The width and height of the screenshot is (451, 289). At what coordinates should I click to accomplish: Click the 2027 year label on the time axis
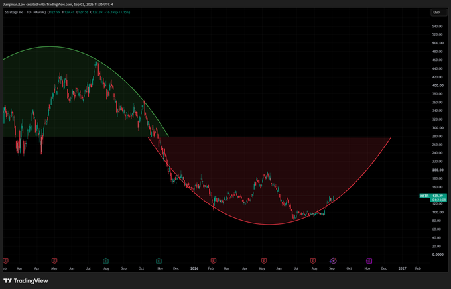click(x=402, y=268)
